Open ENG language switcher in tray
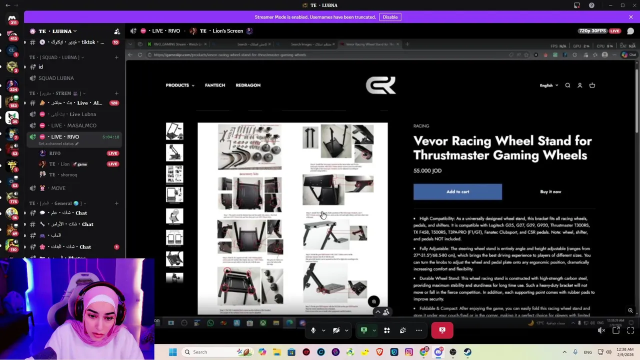Viewport: 640px width, 360px height. pos(588,352)
